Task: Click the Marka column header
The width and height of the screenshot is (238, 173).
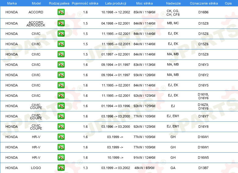Action: pyautogui.click(x=12, y=3)
